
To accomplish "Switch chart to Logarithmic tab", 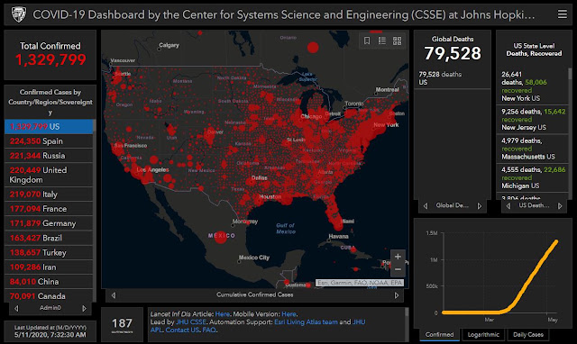I will pos(483,334).
